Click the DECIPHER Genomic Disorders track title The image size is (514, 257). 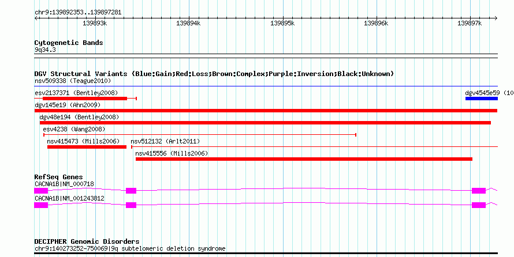click(x=87, y=241)
